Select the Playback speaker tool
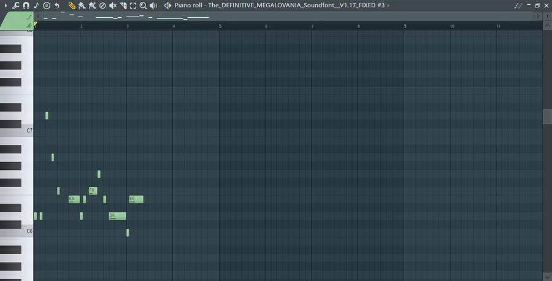This screenshot has height=281, width=552. click(153, 6)
